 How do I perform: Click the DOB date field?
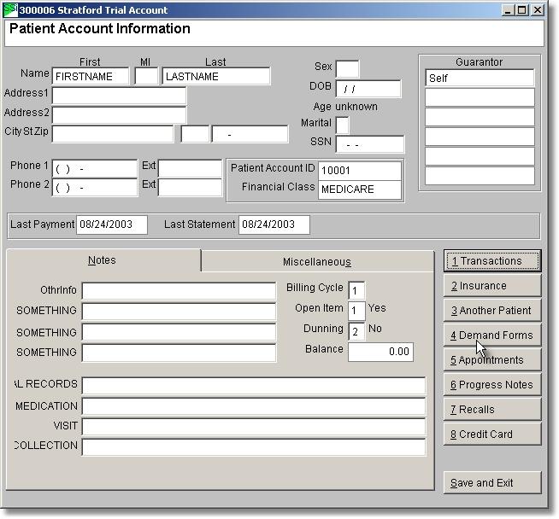(x=368, y=89)
